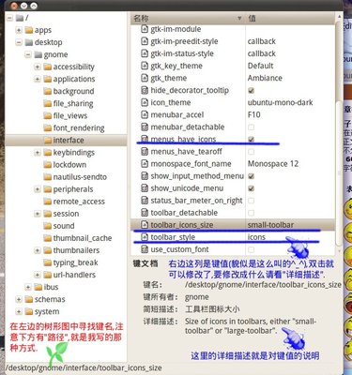Click the gtk-im-module key icon
The height and width of the screenshot is (375, 352).
pos(145,29)
